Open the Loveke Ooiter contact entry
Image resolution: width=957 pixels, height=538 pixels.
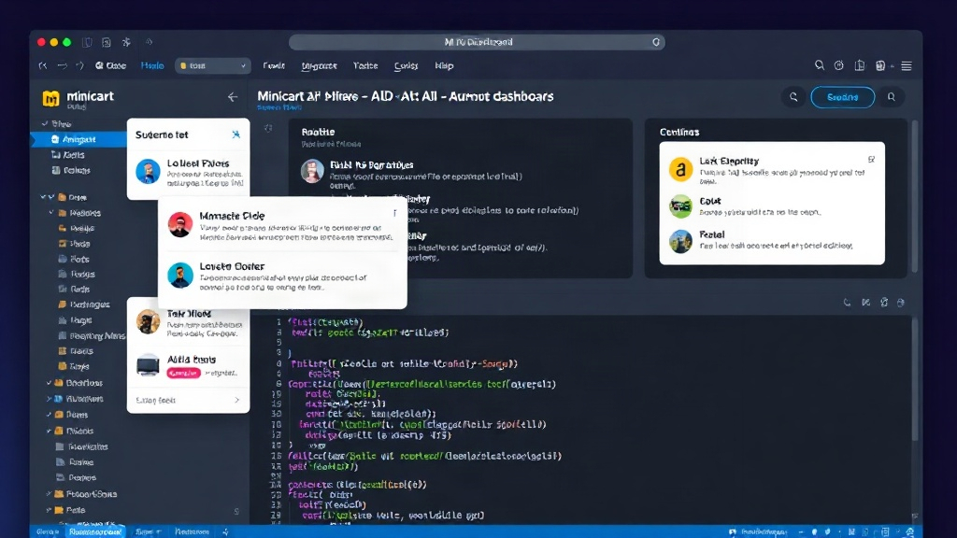coord(282,276)
